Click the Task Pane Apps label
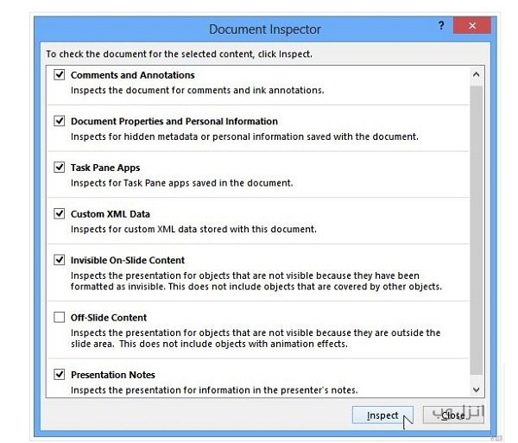The height and width of the screenshot is (443, 518). coord(104,168)
